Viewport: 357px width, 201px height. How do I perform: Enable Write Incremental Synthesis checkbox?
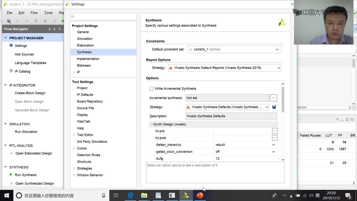[x=151, y=88]
